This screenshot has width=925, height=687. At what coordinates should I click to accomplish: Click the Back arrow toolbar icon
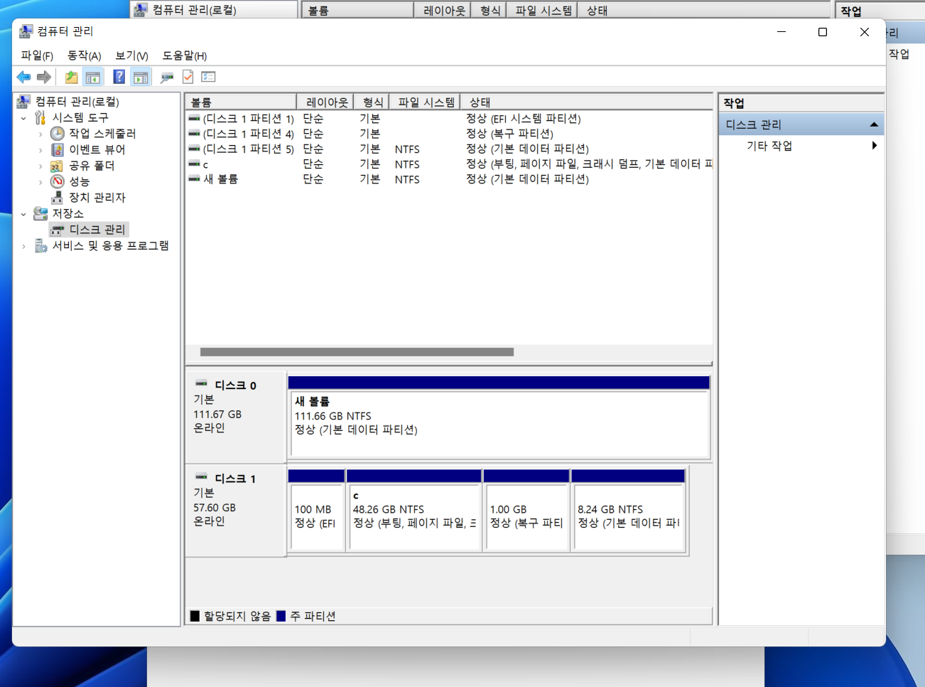[23, 77]
